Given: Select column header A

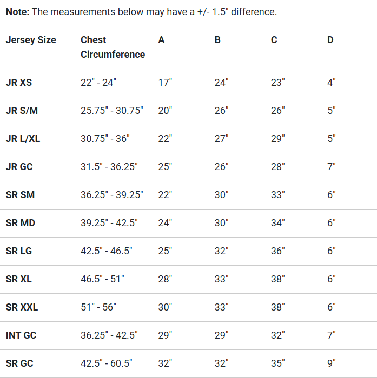Looking at the screenshot, I should (x=161, y=40).
